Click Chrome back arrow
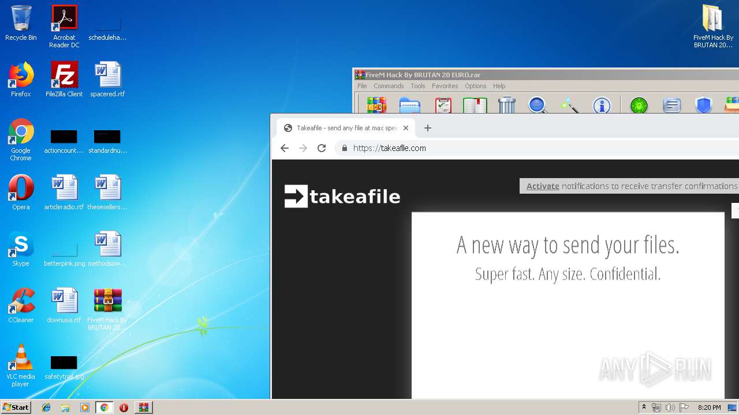This screenshot has height=415, width=739. (285, 148)
